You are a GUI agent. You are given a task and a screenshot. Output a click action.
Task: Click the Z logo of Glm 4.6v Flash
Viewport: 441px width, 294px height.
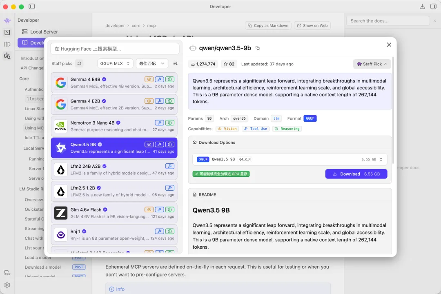(x=61, y=213)
